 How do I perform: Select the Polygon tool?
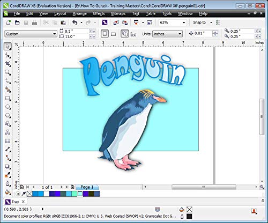8,115
